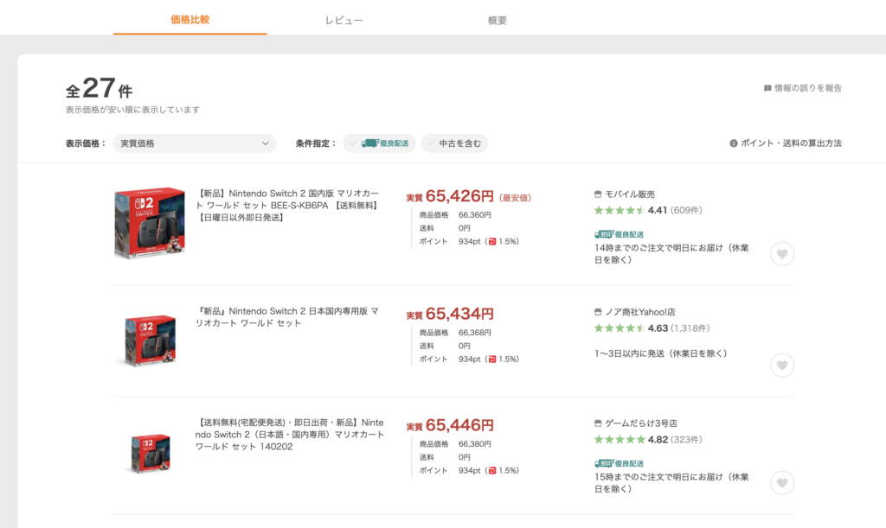886x528 pixels.
Task: Open the 【送料無料(宅配便発送)・即日出荷 product title
Action: tap(289, 435)
